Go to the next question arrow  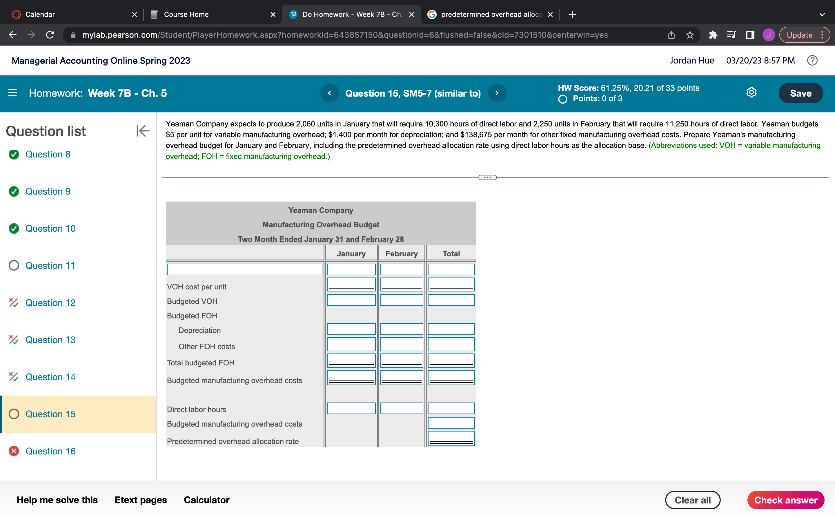(x=497, y=93)
